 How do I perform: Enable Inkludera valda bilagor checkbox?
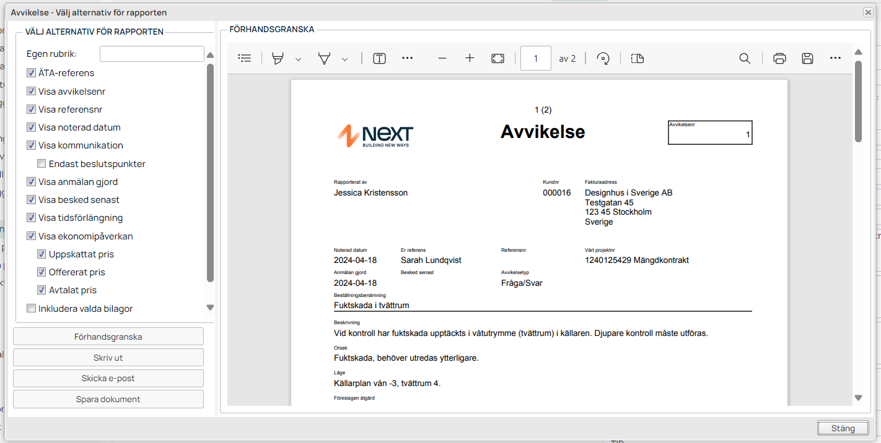click(x=31, y=309)
